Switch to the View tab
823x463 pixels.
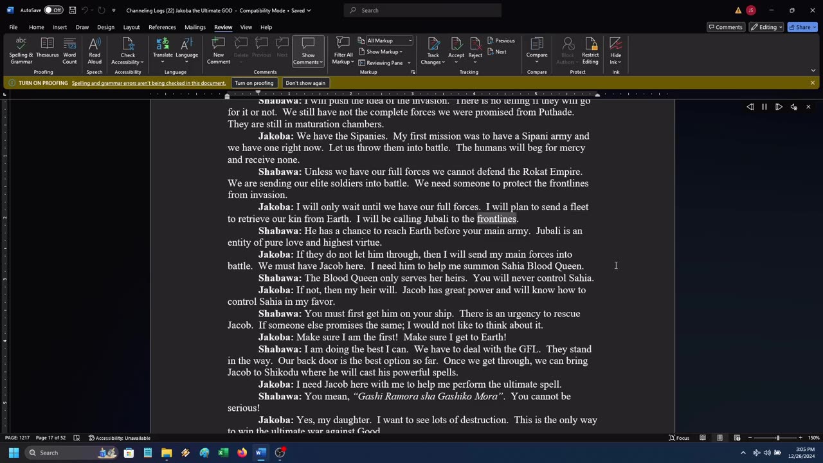(246, 27)
